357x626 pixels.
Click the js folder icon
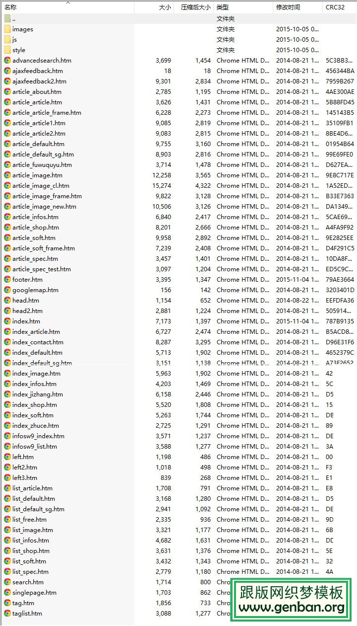pyautogui.click(x=7, y=40)
